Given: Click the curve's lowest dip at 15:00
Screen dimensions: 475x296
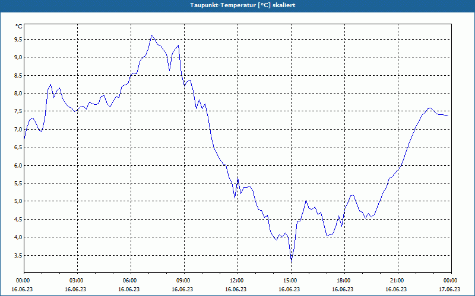Looking at the screenshot, I should tap(292, 260).
